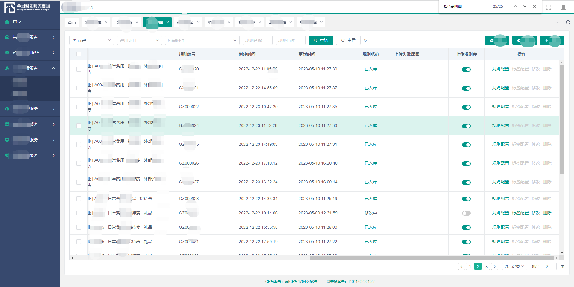
Task: Check the select-all checkbox in table header
Action: click(79, 54)
